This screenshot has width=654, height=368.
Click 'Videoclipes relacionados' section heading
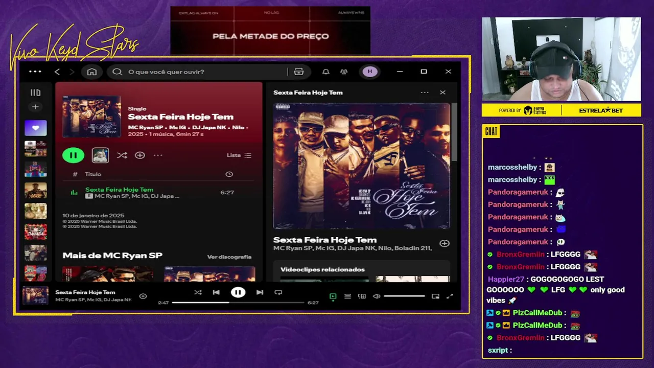coord(322,269)
